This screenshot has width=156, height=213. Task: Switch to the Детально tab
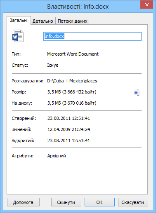click(x=43, y=21)
